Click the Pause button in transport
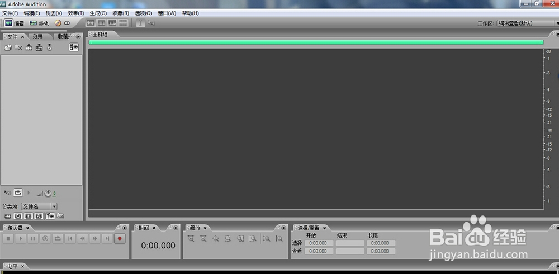 pos(33,238)
